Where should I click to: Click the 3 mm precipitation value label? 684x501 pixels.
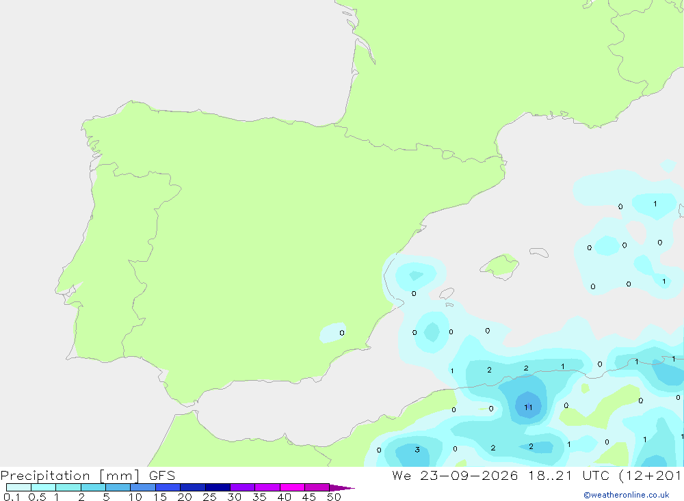(417, 450)
